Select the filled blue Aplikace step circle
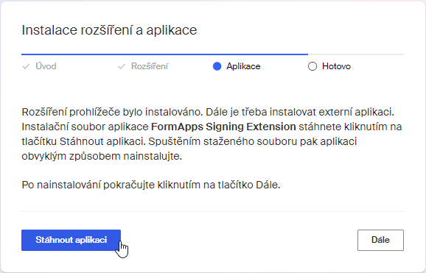The image size is (426, 273). coord(217,66)
